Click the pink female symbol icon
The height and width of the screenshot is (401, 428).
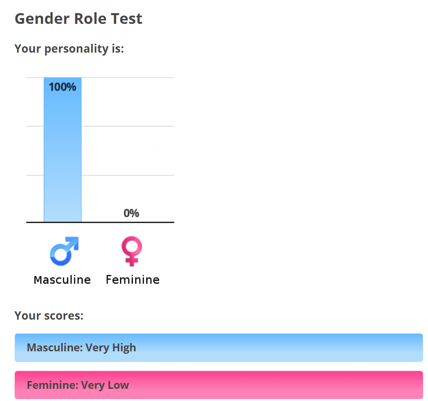(132, 251)
